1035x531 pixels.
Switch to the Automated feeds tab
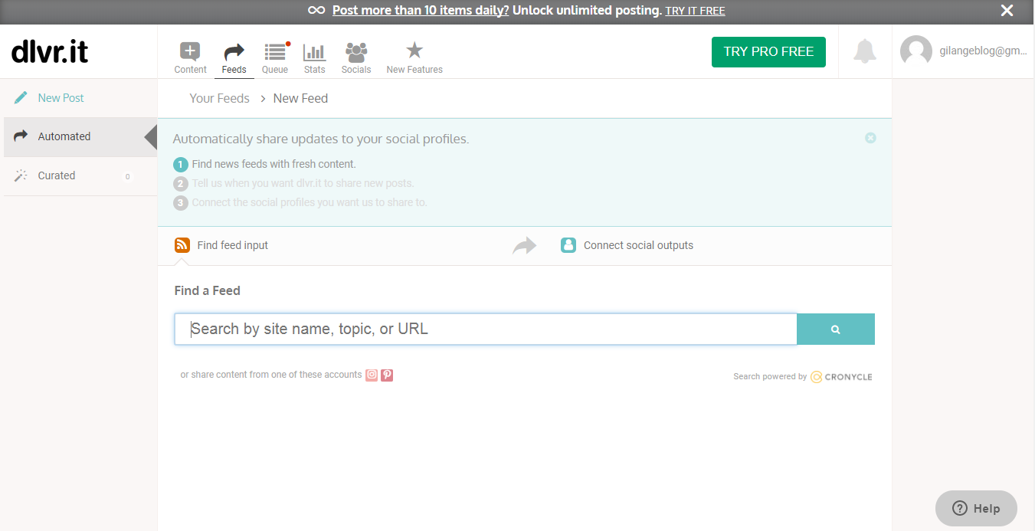(64, 136)
